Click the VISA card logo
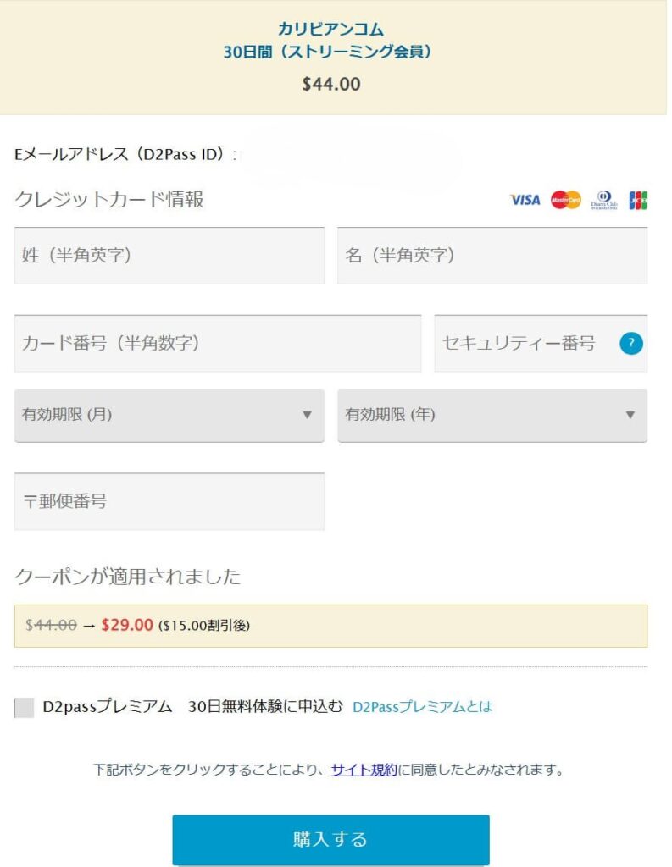Viewport: 672px width, 867px height. (525, 200)
